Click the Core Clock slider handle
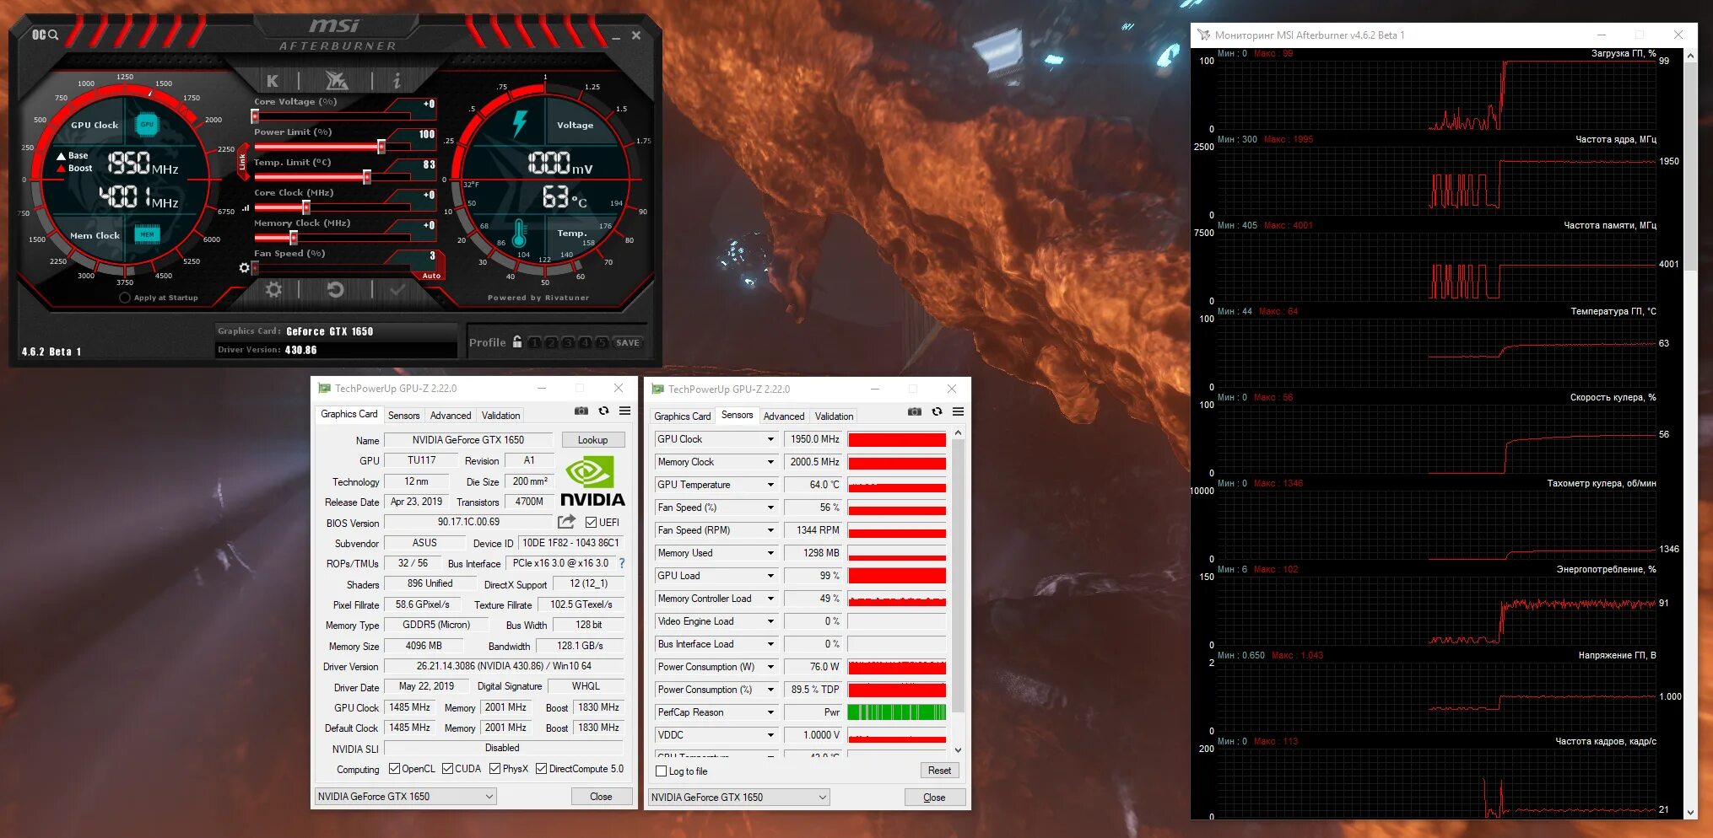 [x=306, y=207]
